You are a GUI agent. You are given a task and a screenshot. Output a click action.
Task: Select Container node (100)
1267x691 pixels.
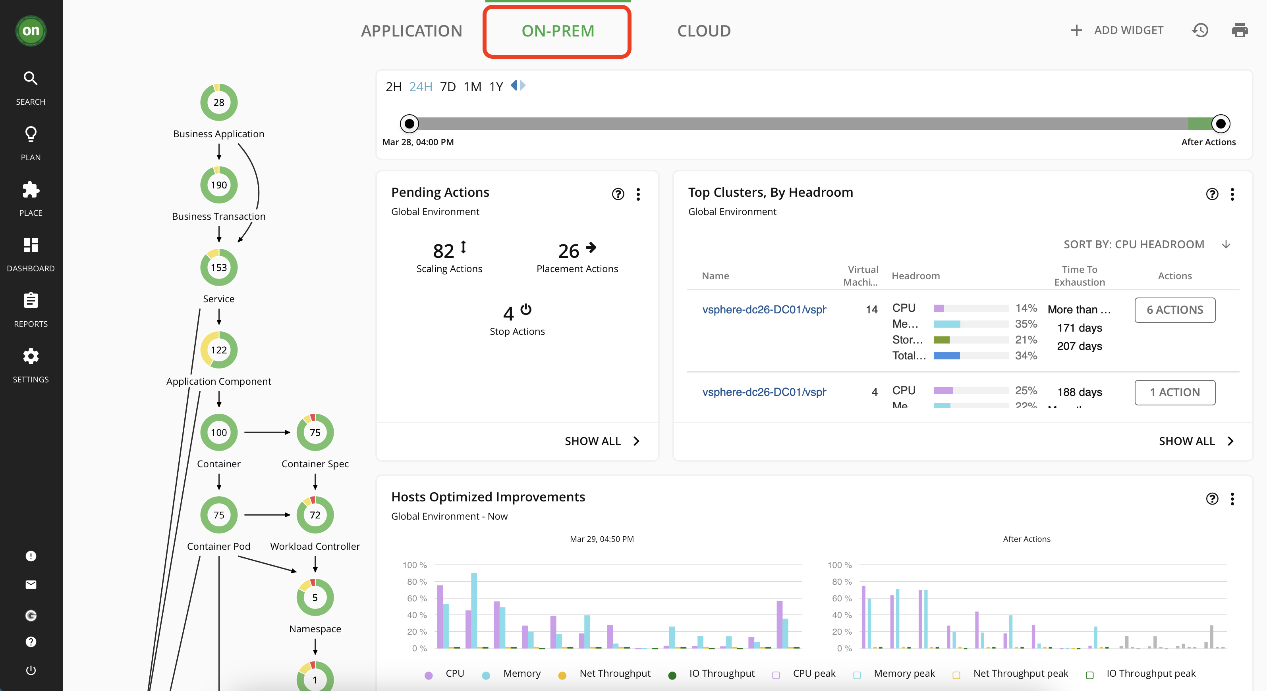coord(218,432)
